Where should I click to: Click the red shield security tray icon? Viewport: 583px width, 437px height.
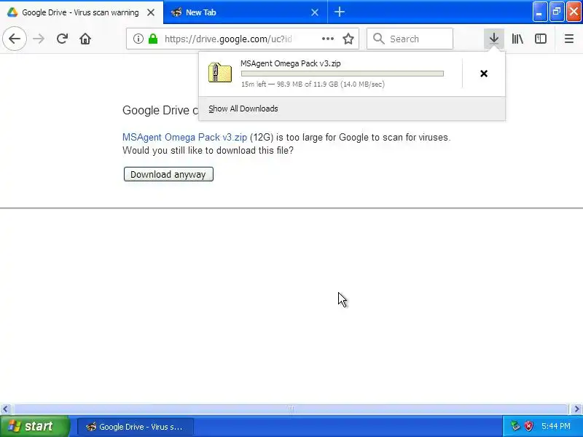(528, 426)
